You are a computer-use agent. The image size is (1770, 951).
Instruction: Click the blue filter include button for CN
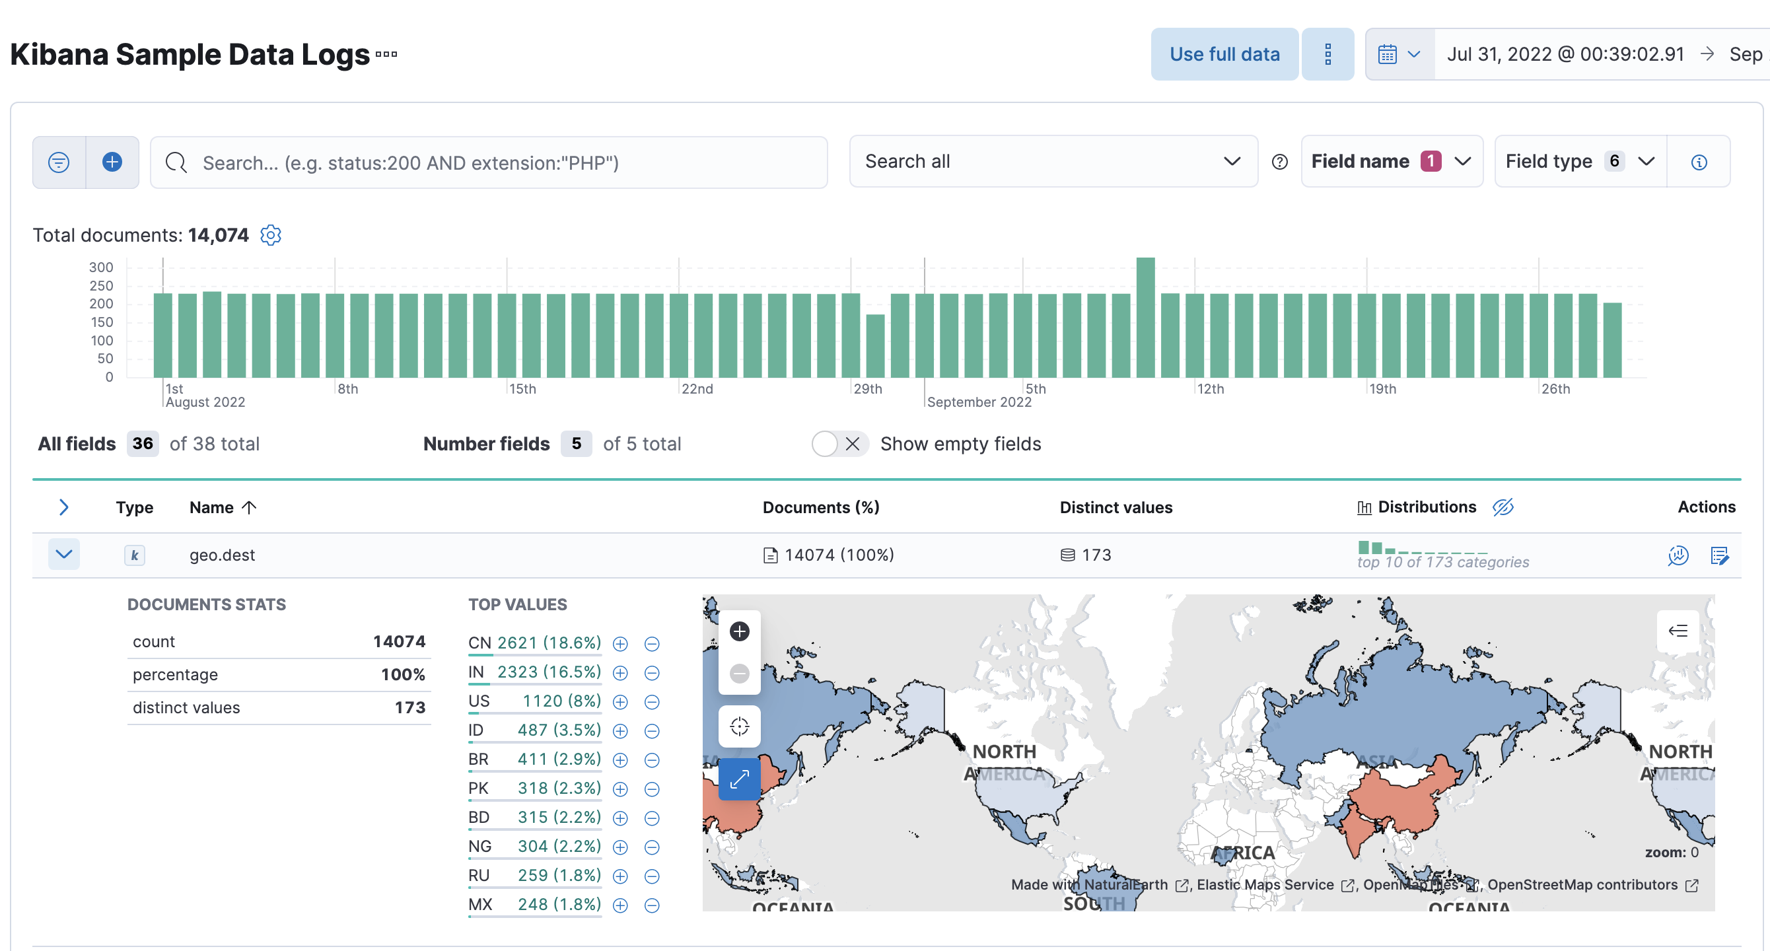coord(621,643)
